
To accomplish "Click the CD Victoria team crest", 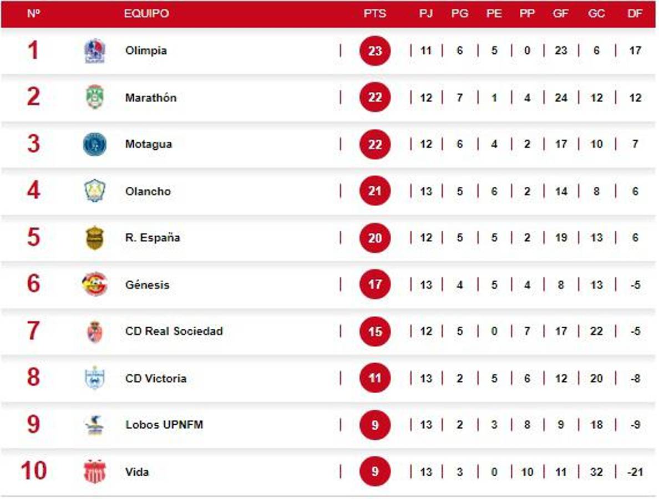I will click(94, 378).
